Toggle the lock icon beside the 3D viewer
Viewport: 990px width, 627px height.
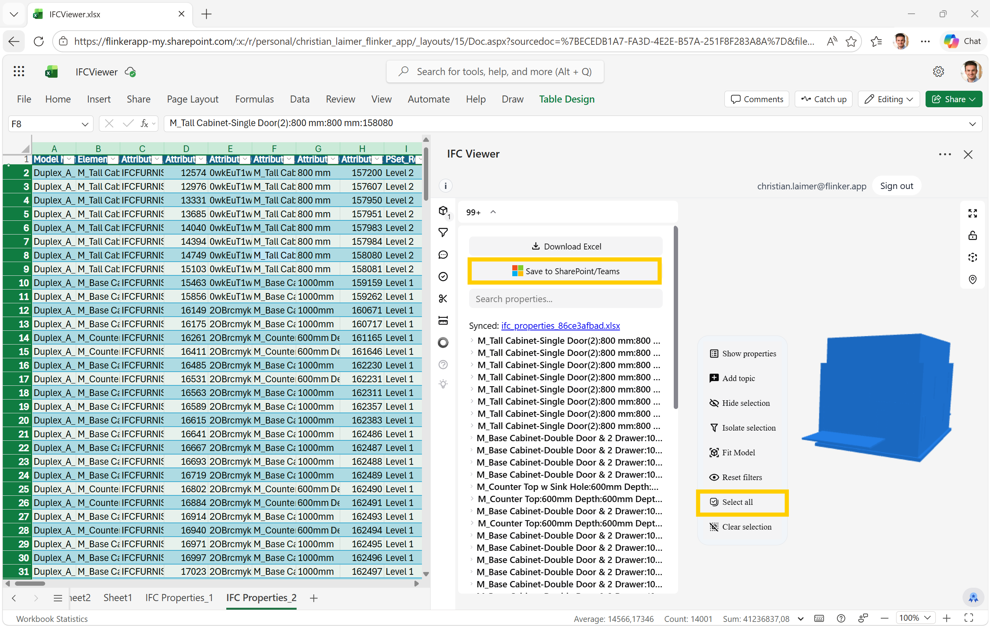[973, 235]
